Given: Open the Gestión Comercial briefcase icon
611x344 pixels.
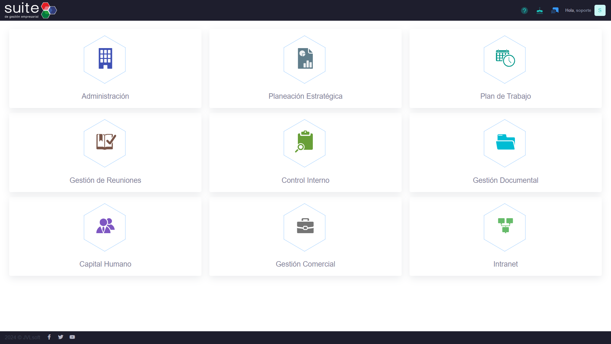Looking at the screenshot, I should click(305, 226).
